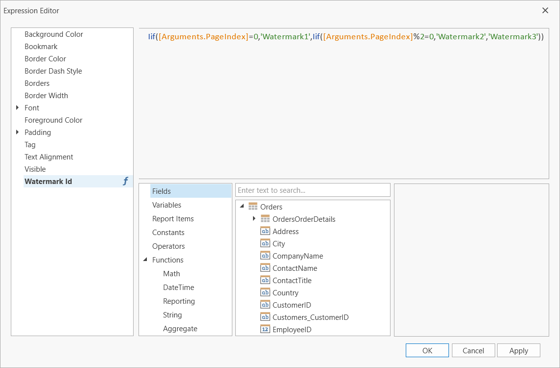
Task: Click the function icon beside Watermark Id
Action: [125, 182]
